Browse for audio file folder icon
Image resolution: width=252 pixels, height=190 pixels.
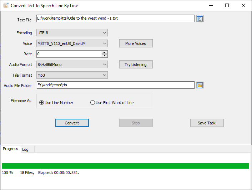200,85
